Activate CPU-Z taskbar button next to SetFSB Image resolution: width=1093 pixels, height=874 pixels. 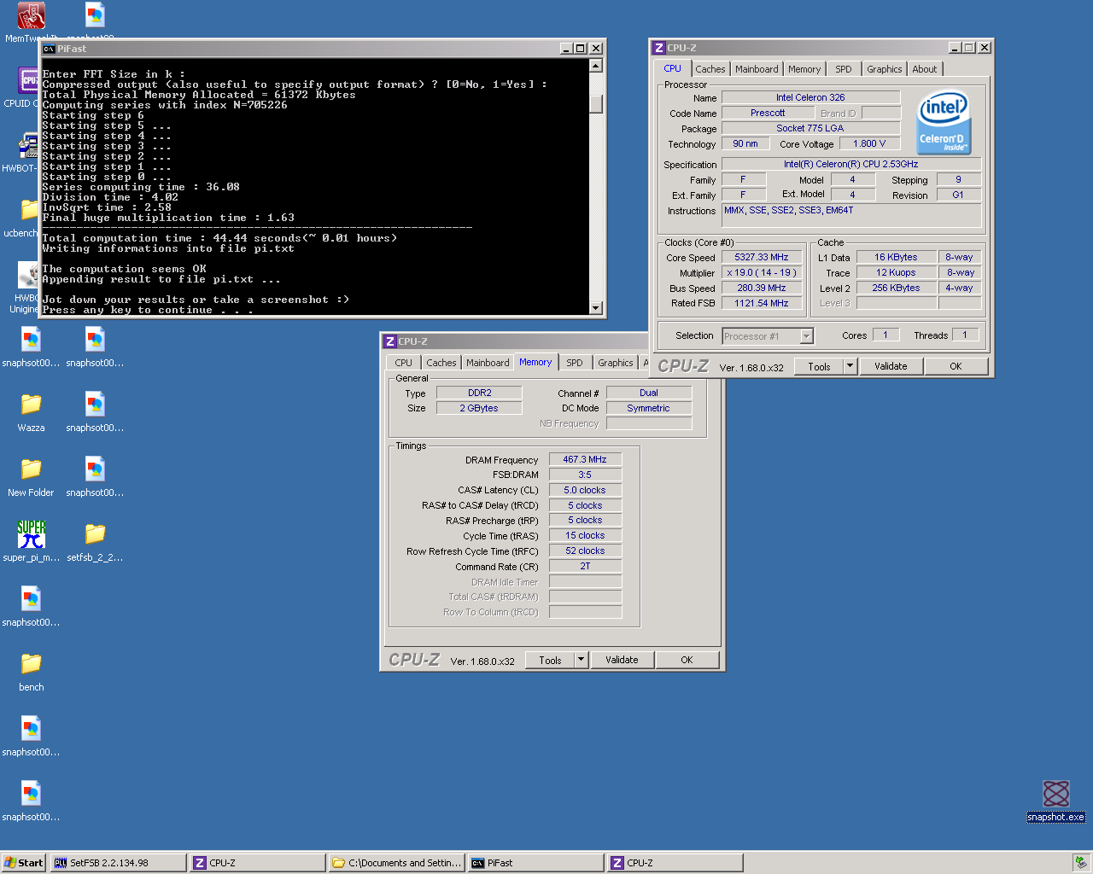pos(258,863)
